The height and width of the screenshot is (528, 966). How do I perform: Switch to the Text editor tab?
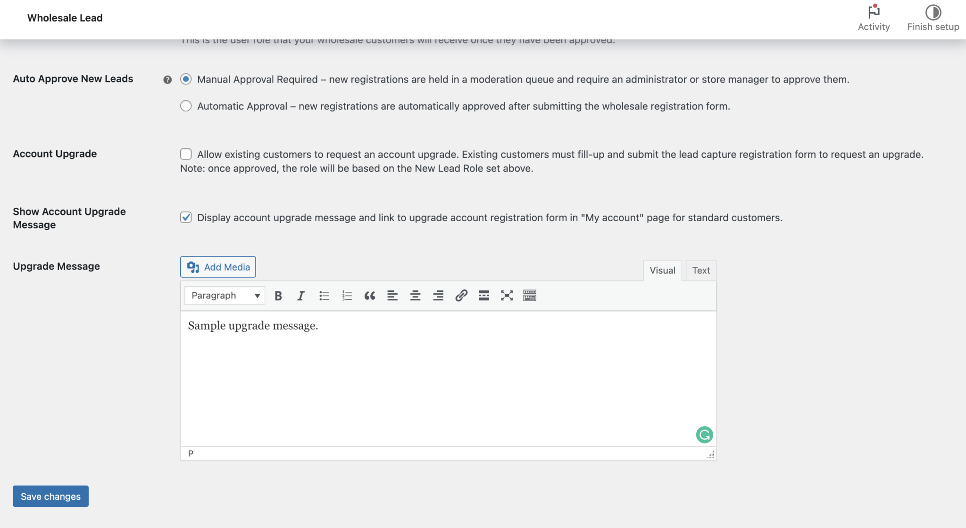coord(701,271)
